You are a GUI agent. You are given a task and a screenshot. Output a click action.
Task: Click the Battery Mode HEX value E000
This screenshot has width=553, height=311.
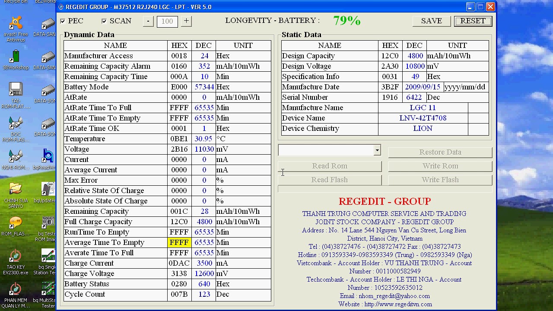point(179,87)
